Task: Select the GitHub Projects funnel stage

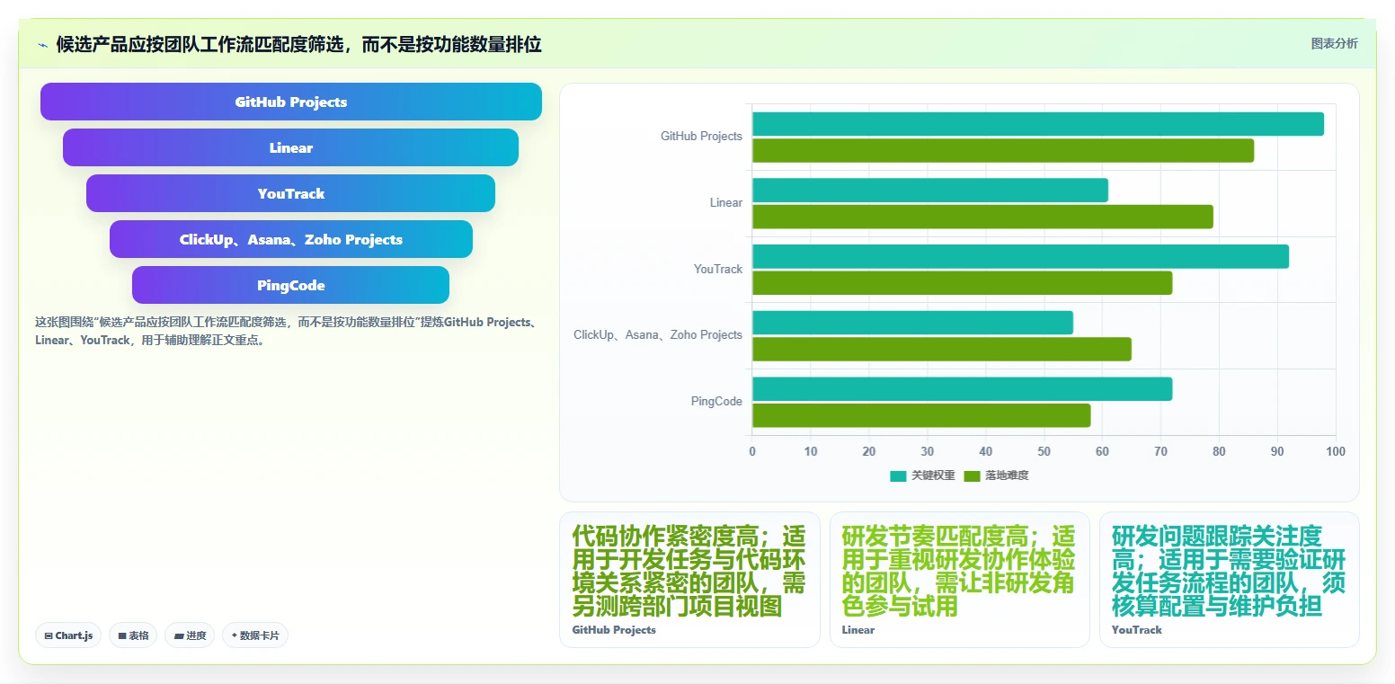Action: 291,102
